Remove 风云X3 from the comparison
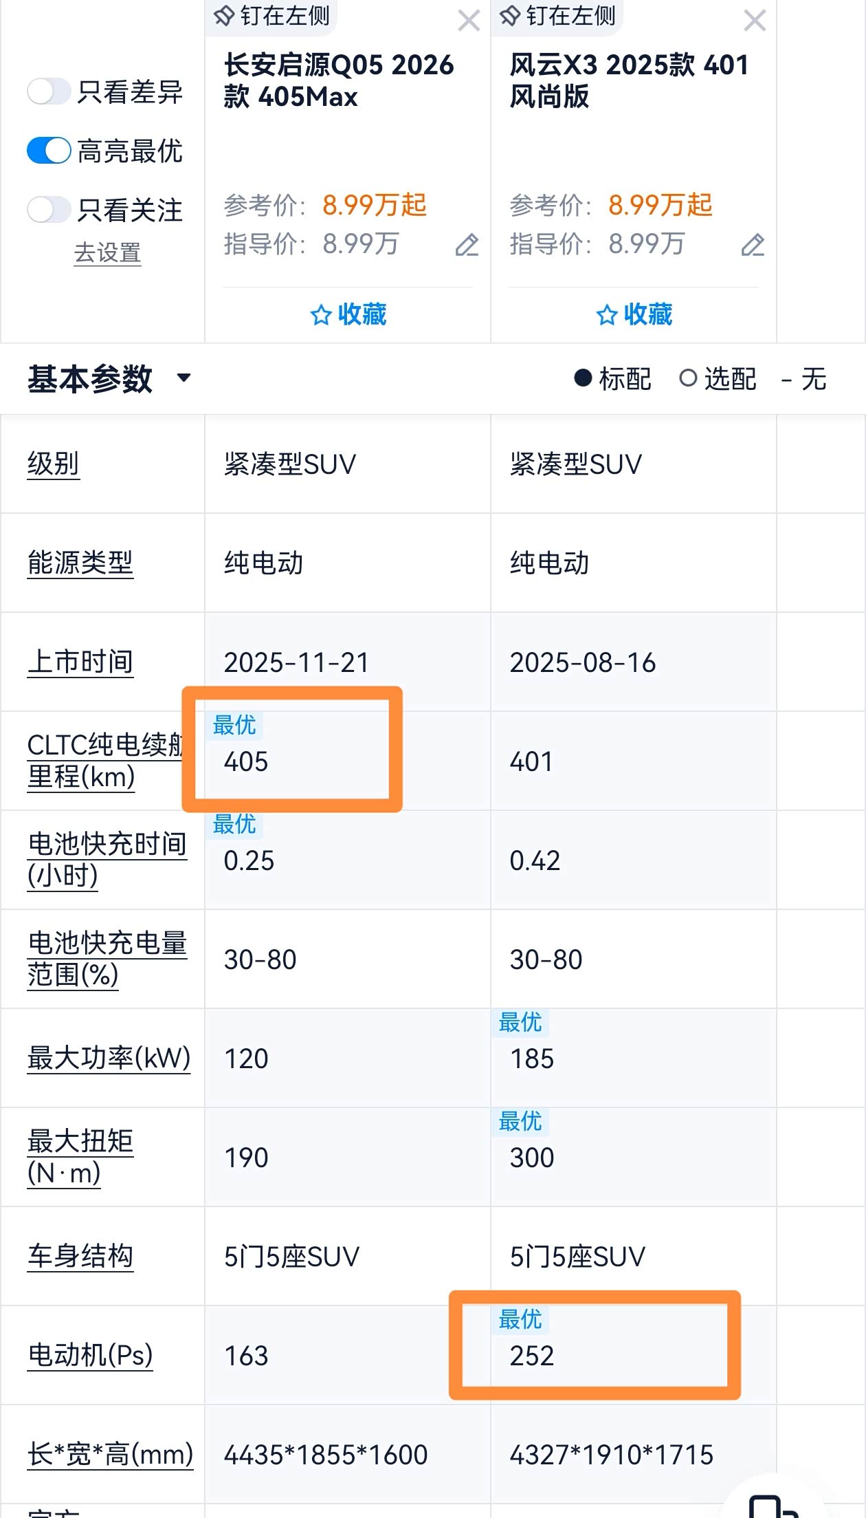866x1518 pixels. 755,21
